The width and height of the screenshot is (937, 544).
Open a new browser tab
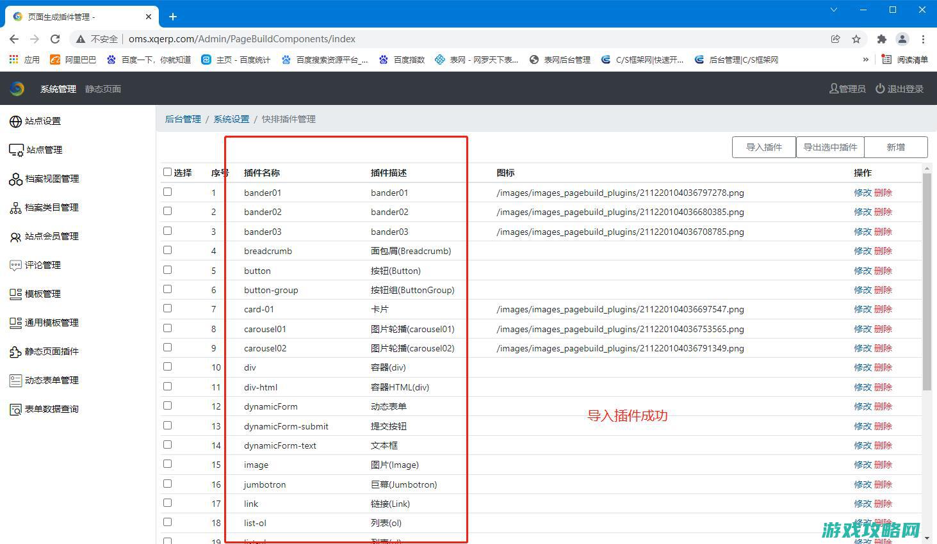pos(173,17)
